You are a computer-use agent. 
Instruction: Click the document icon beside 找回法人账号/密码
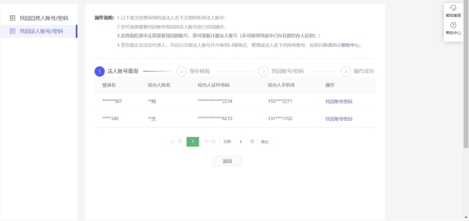(x=12, y=31)
